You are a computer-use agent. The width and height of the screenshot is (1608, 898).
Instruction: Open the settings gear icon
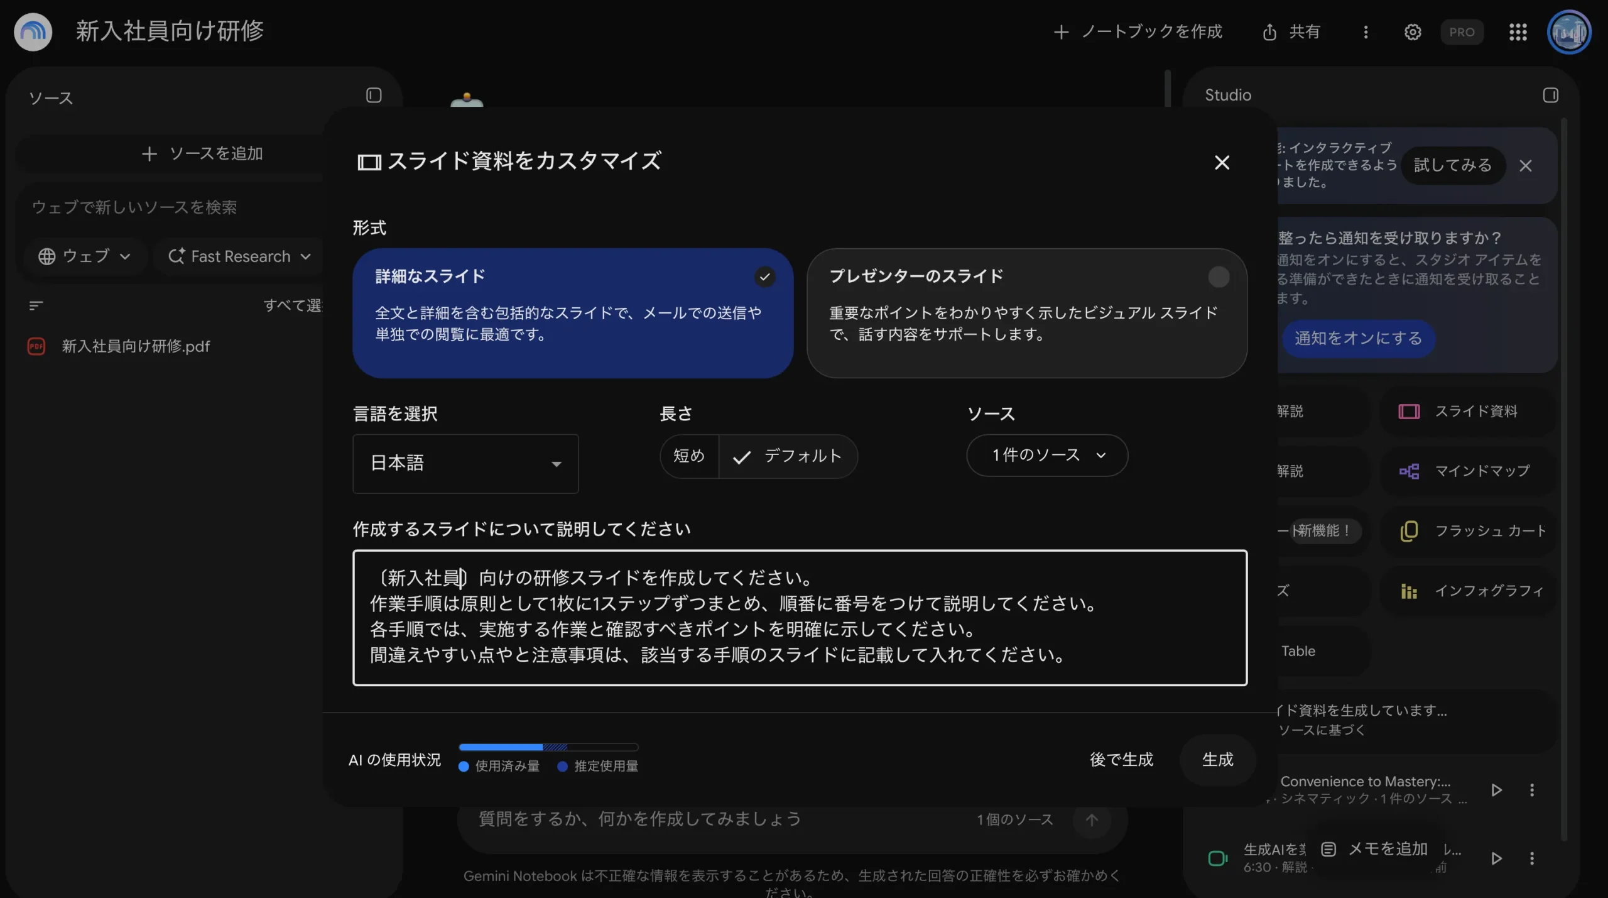tap(1413, 32)
